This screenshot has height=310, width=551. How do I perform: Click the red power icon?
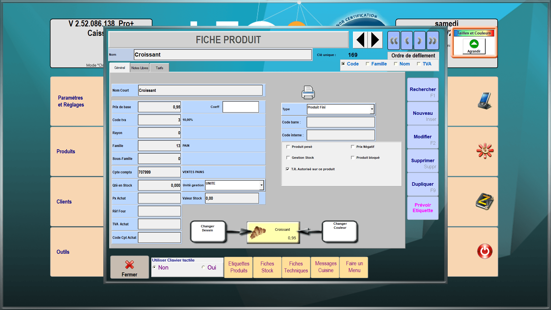(x=485, y=251)
